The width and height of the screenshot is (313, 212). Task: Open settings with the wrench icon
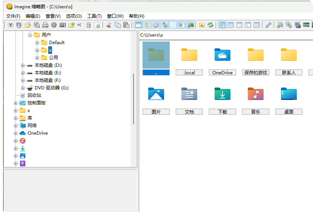click(x=268, y=25)
